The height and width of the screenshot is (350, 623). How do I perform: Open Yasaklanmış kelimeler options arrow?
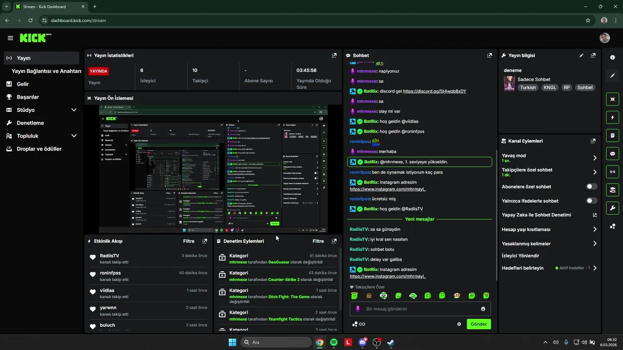click(x=595, y=244)
